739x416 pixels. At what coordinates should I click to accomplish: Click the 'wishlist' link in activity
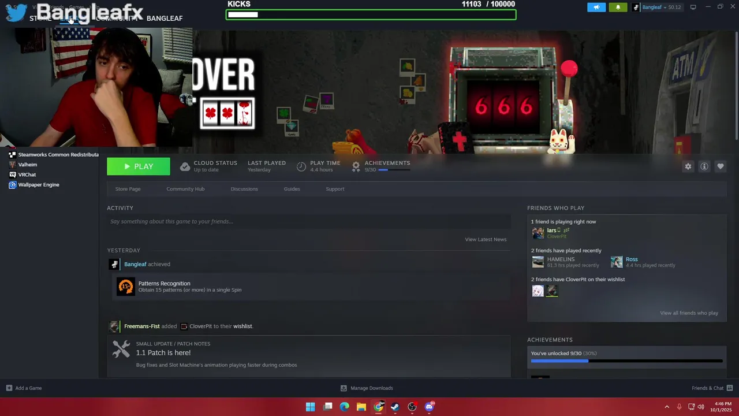[242, 326]
